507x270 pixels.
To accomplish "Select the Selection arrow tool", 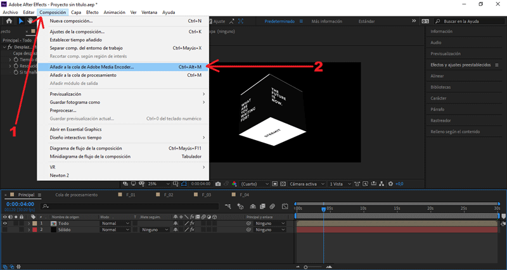I will click(x=20, y=21).
